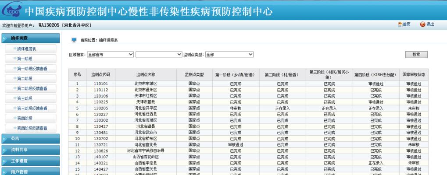Screen dimensions: 447x175
Task: Open 第一阶段反馈查看 sidebar item
Action: [x=31, y=69]
